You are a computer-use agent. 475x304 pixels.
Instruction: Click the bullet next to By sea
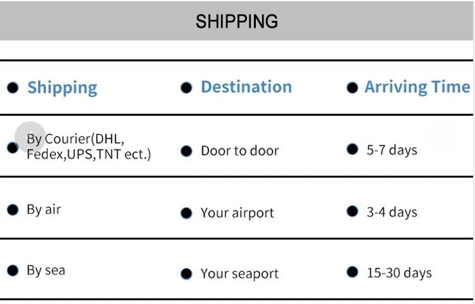pos(13,271)
